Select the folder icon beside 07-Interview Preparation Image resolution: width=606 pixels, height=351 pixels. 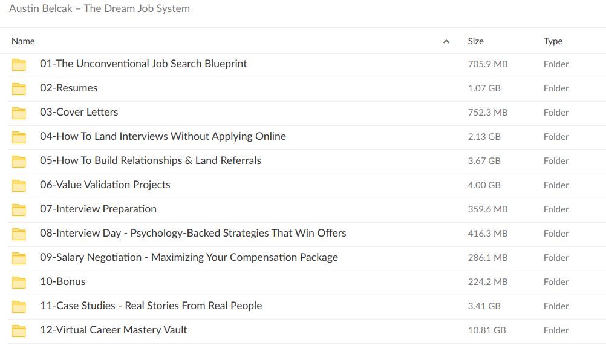point(19,209)
